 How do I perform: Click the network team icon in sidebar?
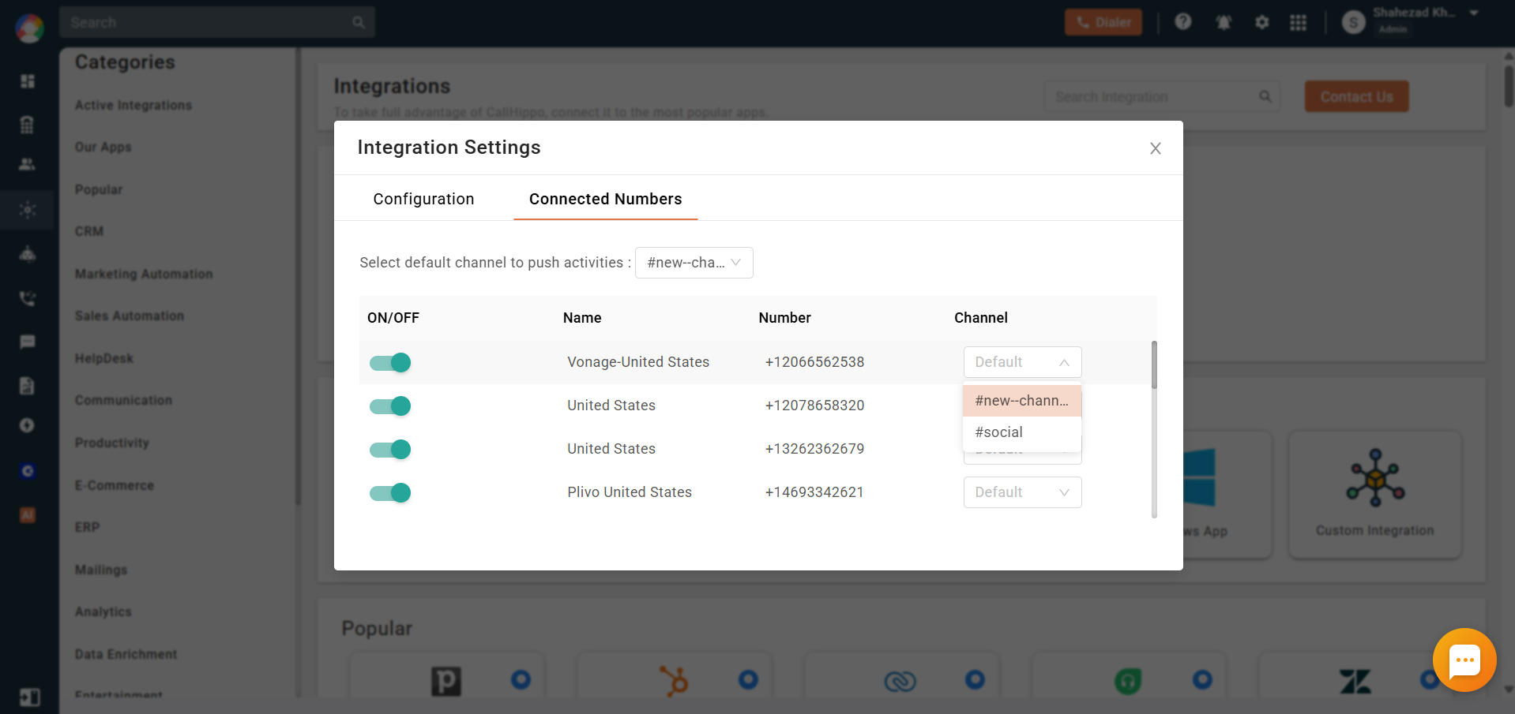[28, 254]
